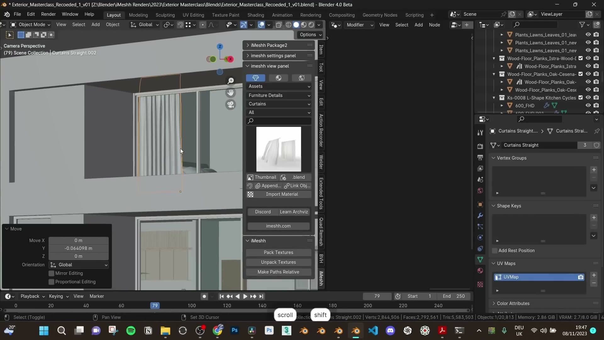Click the pan hand gizmo in viewport
Image resolution: width=604 pixels, height=340 pixels.
(x=231, y=93)
